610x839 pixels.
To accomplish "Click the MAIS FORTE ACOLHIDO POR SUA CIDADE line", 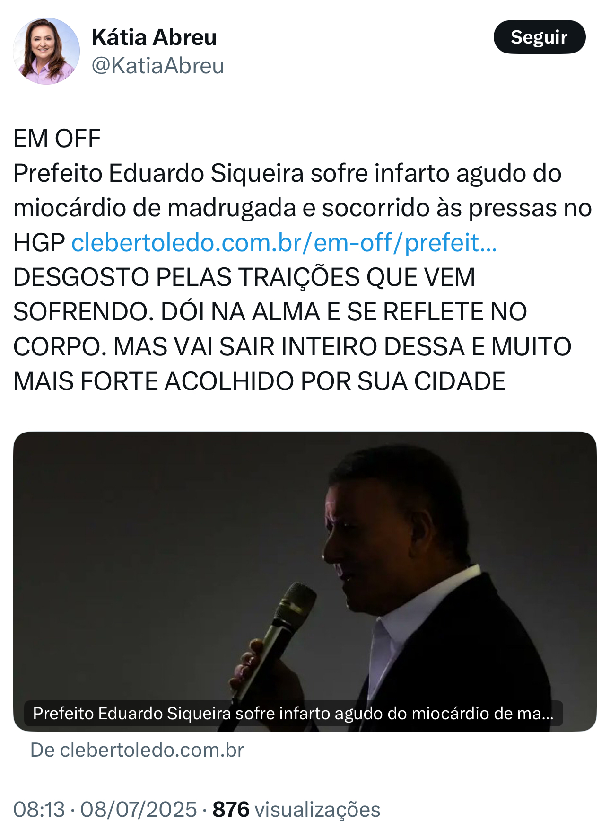I will pos(260,381).
